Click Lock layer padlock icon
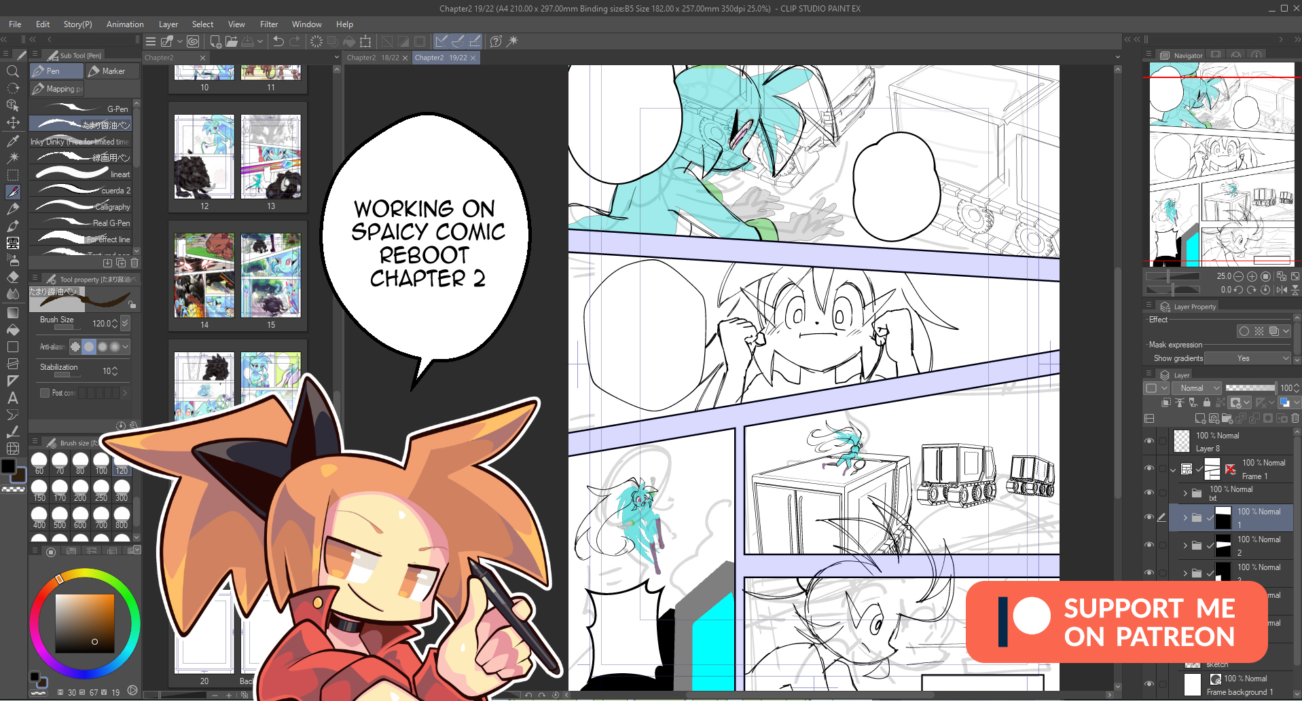Image resolution: width=1302 pixels, height=701 pixels. pyautogui.click(x=1206, y=402)
